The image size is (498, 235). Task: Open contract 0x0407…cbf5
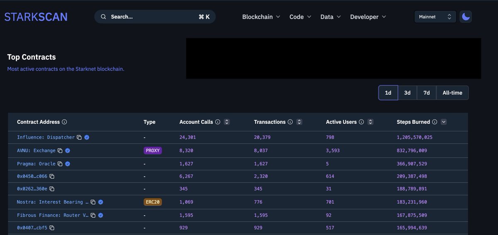pyautogui.click(x=32, y=228)
